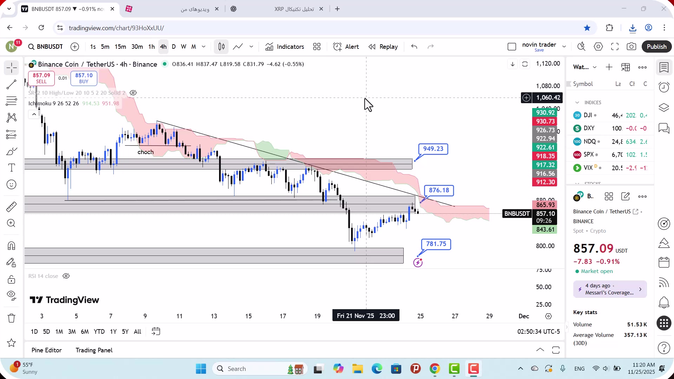This screenshot has width=674, height=379.
Task: Select the ruler measure tool
Action: 11,207
